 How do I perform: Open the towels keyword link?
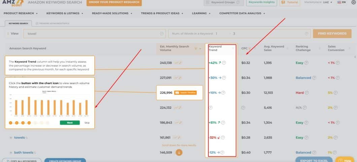tap(19, 137)
